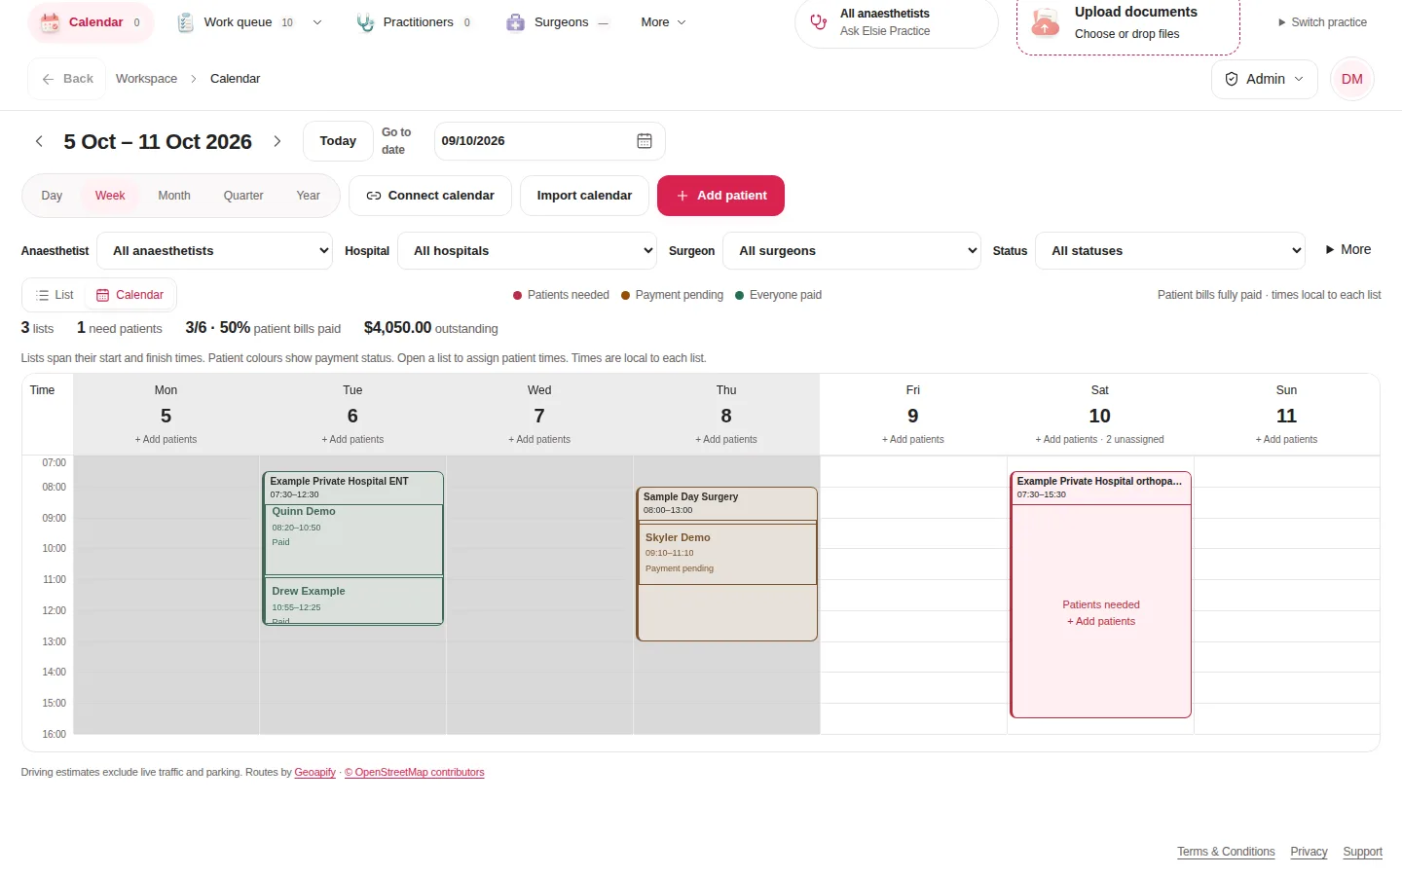Click the link icon on Connect calendar
Screen dimensions: 1402x876
pos(374,196)
